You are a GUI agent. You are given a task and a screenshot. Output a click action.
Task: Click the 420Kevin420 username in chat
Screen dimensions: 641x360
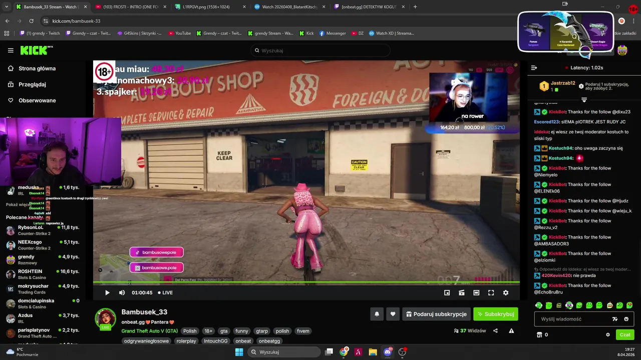556,275
